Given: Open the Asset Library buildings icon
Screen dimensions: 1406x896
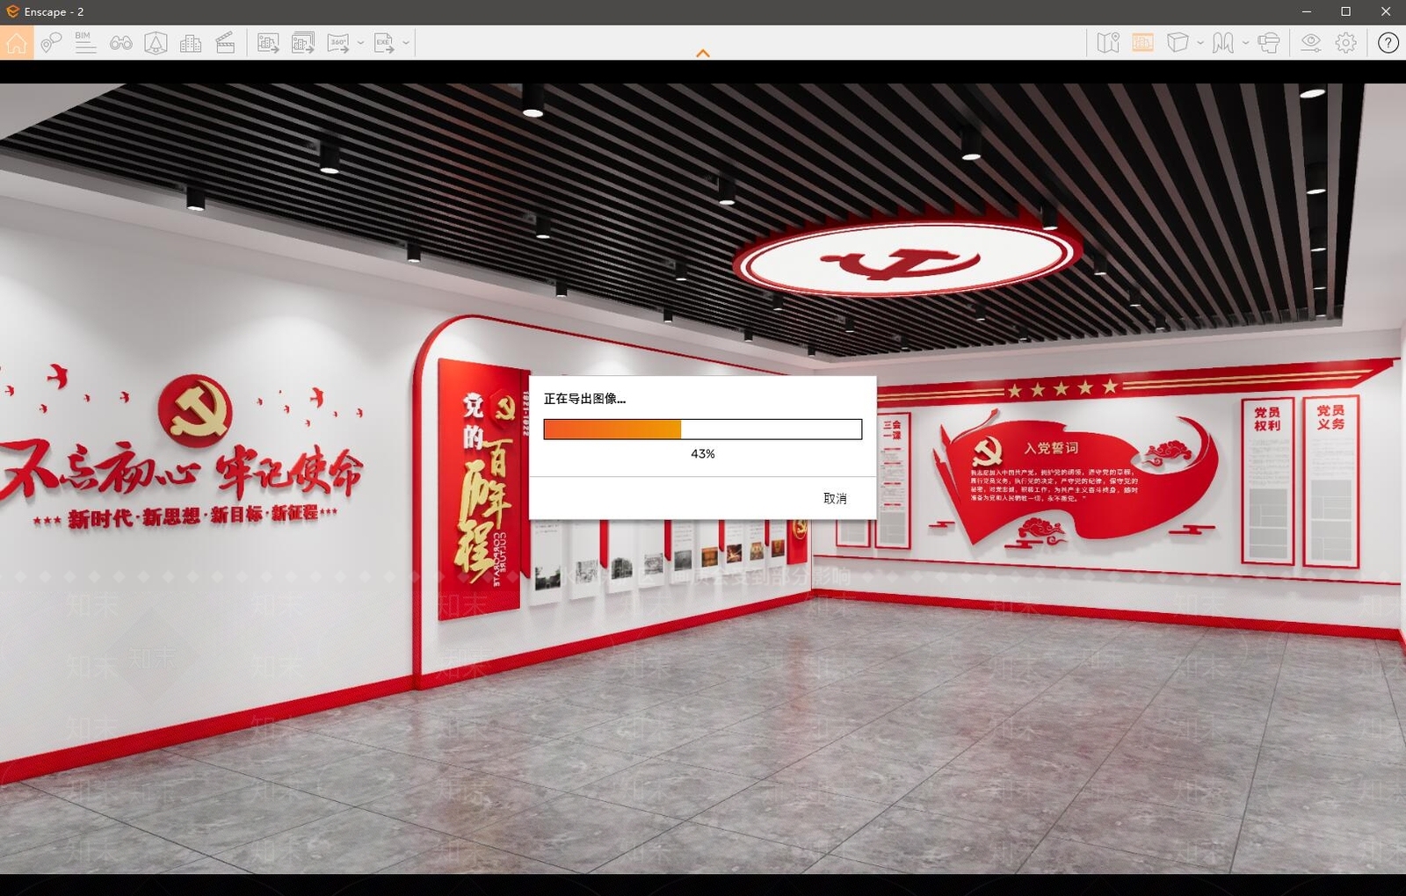Looking at the screenshot, I should click(x=191, y=42).
